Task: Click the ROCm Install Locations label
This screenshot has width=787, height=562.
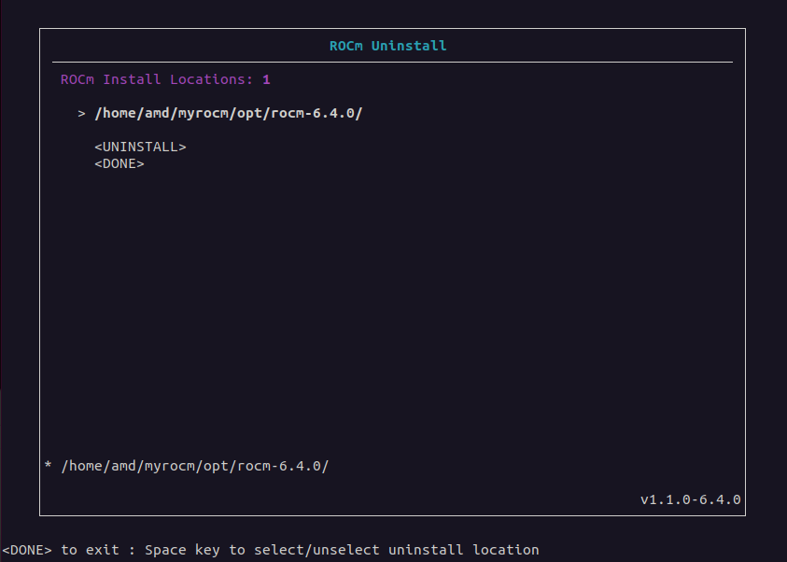Action: pyautogui.click(x=157, y=79)
